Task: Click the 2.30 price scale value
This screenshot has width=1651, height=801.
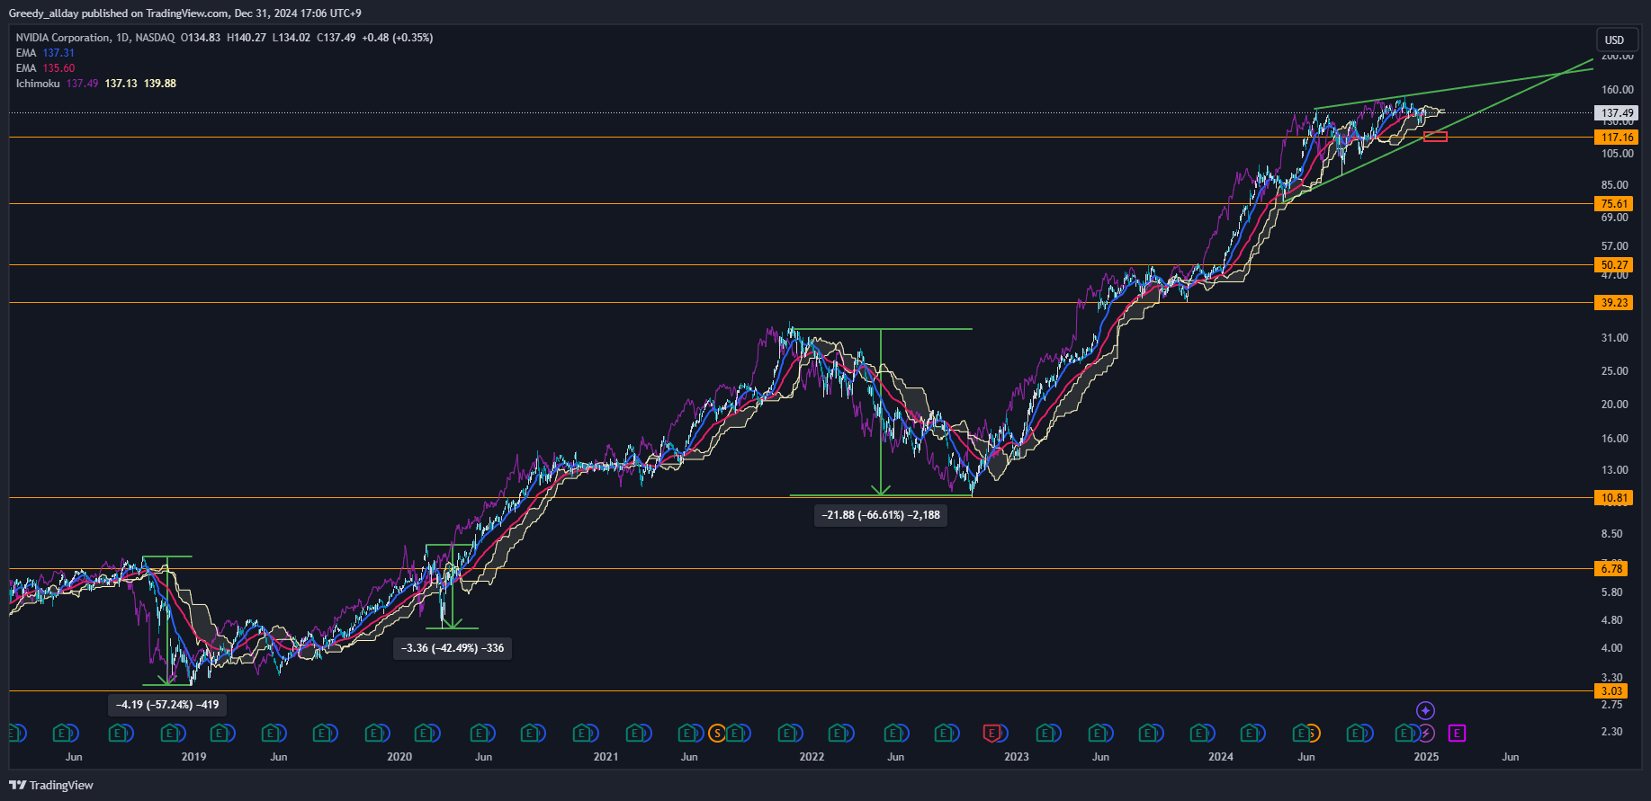Action: 1612,732
